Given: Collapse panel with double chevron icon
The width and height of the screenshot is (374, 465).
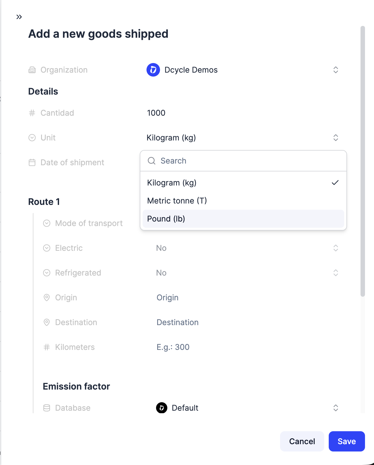Looking at the screenshot, I should [x=19, y=17].
